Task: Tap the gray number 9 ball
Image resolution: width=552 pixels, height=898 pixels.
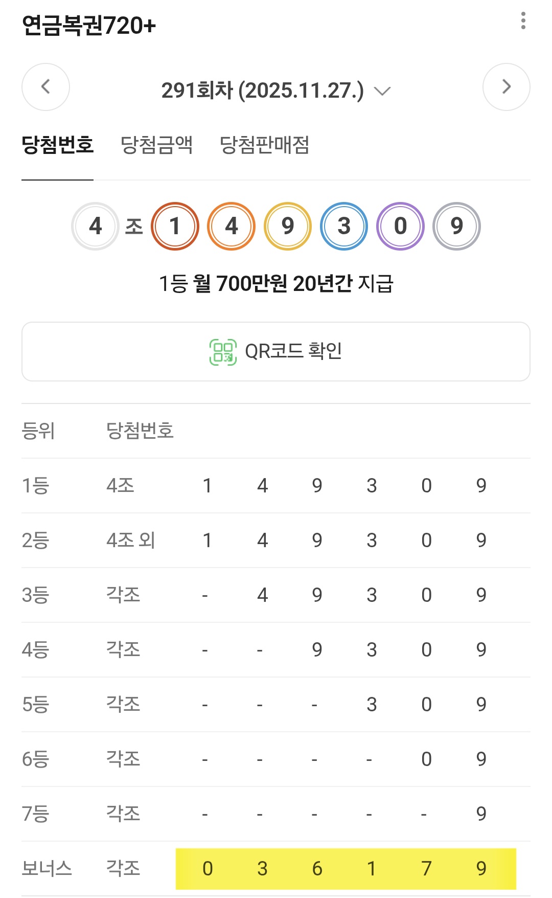Action: pyautogui.click(x=456, y=226)
